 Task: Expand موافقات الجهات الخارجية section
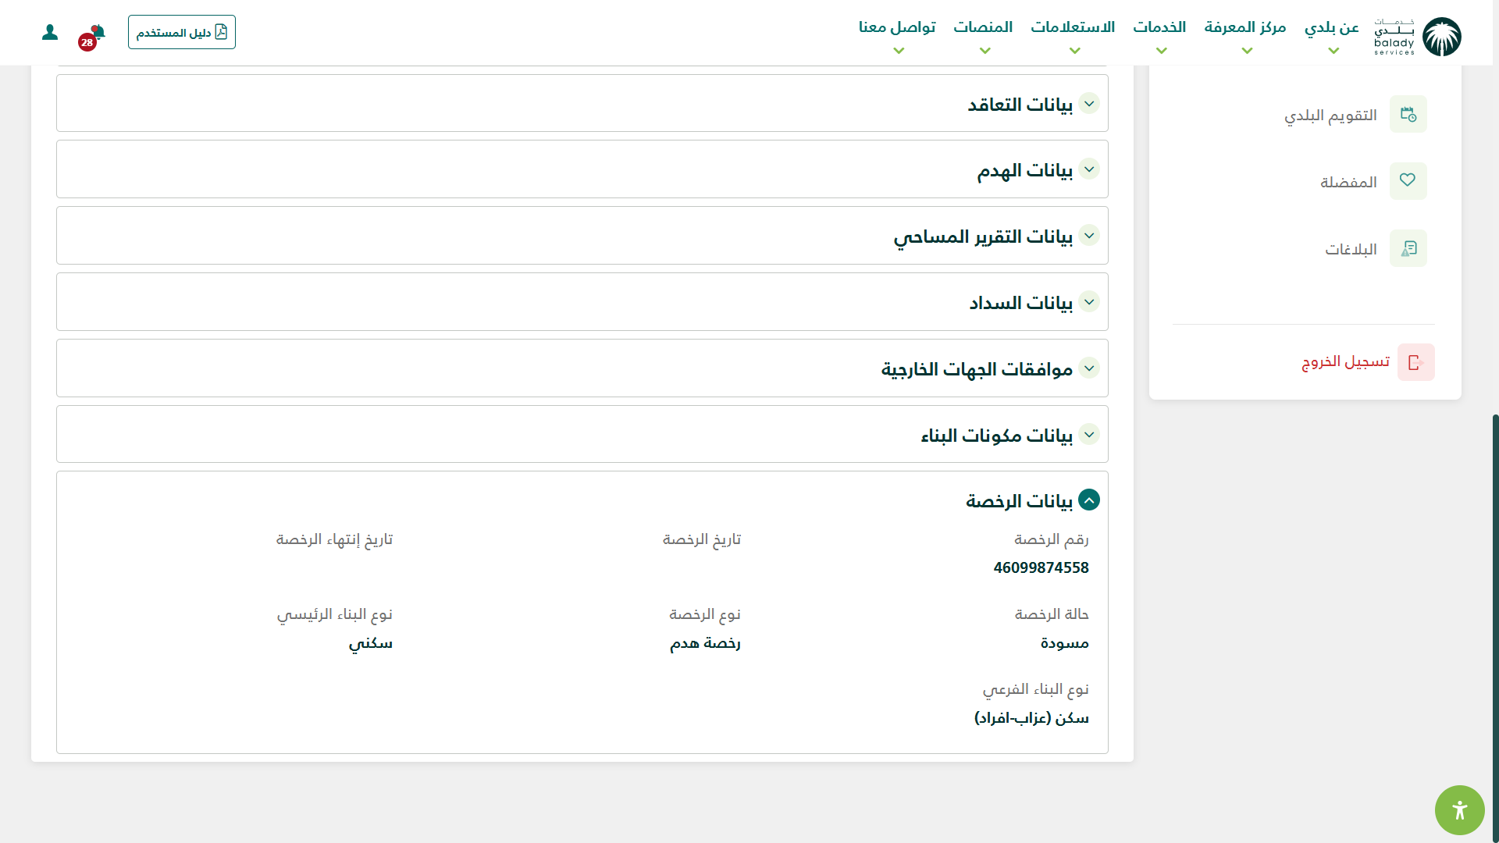1088,368
